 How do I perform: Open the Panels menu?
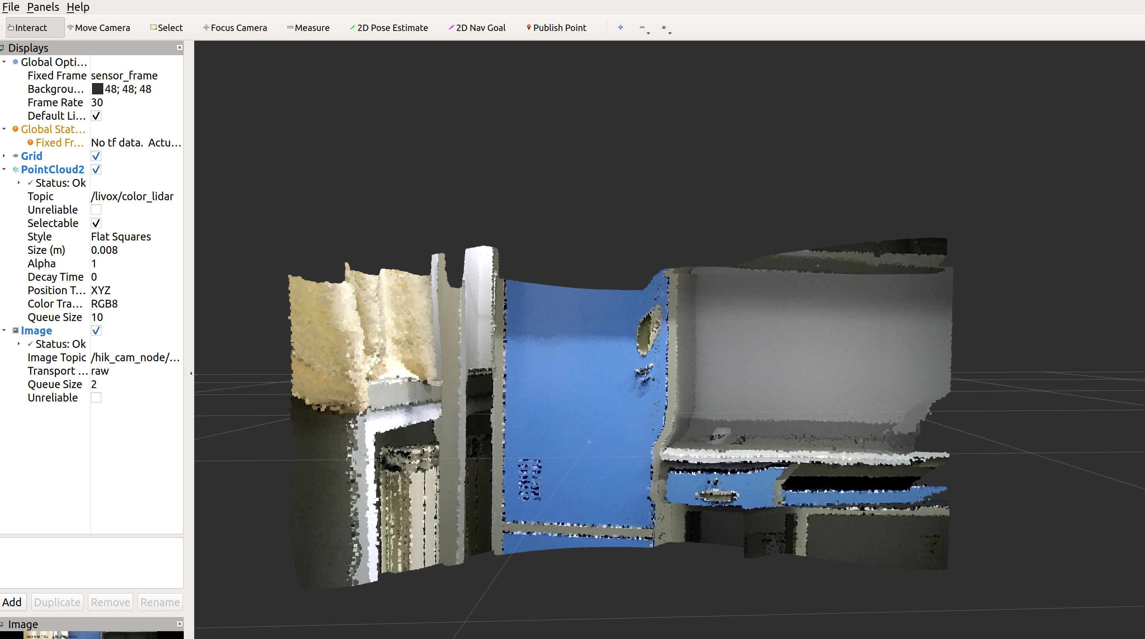pos(42,7)
